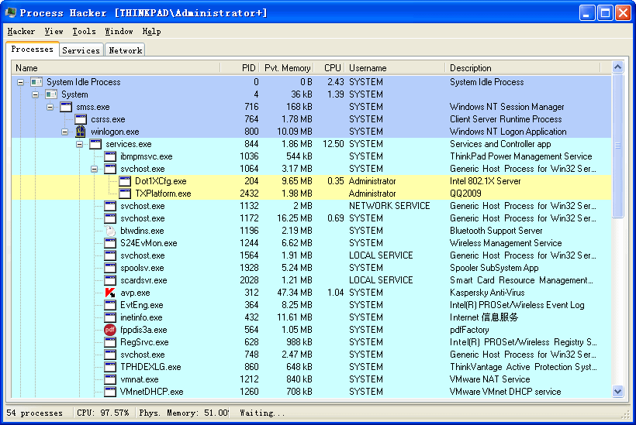The width and height of the screenshot is (636, 425).
Task: Click the btwdins.exe Bluetooth icon
Action: [x=110, y=231]
